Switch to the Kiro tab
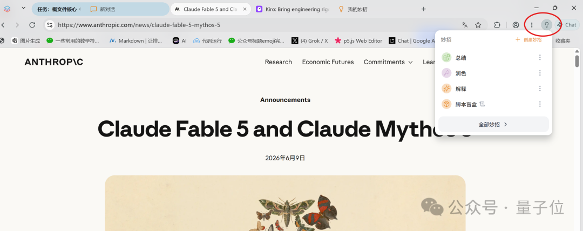Screen dimensions: 583x231 tap(293, 9)
